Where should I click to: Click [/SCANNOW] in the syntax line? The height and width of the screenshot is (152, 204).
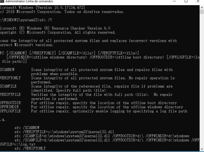[17, 53]
